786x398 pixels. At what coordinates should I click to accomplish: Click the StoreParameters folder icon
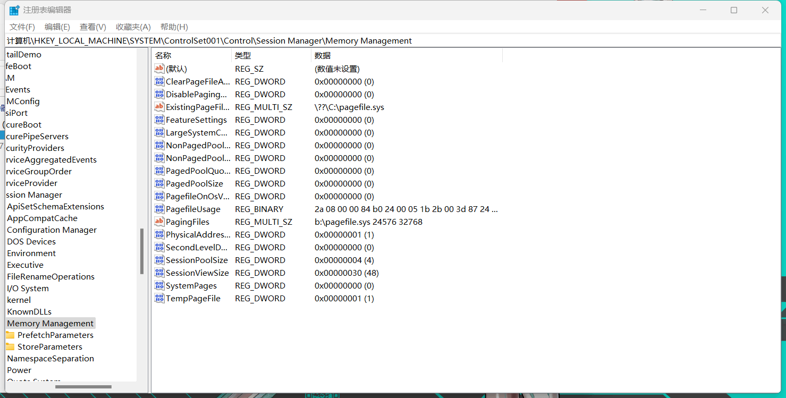tap(10, 346)
